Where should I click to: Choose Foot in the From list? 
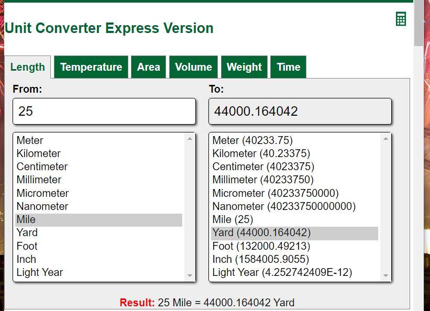pyautogui.click(x=98, y=246)
